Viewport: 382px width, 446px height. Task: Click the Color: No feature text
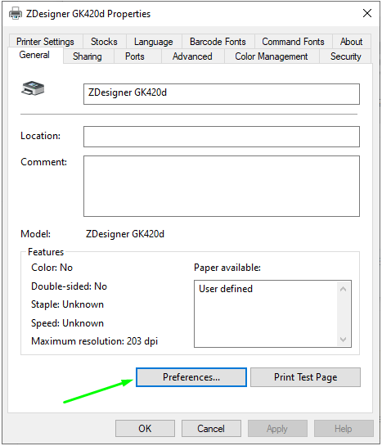pos(52,268)
